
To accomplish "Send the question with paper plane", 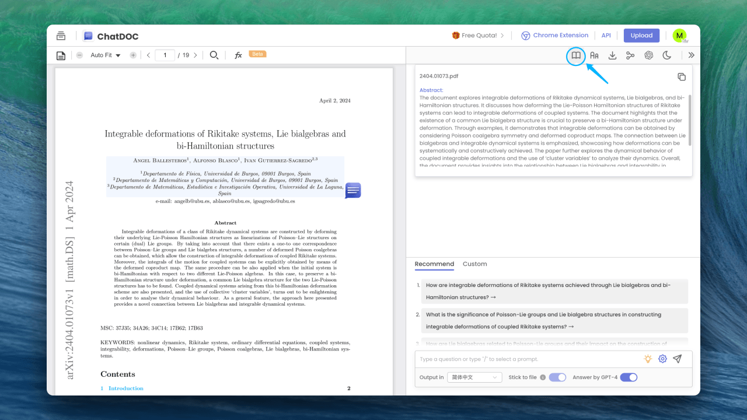I will [677, 359].
